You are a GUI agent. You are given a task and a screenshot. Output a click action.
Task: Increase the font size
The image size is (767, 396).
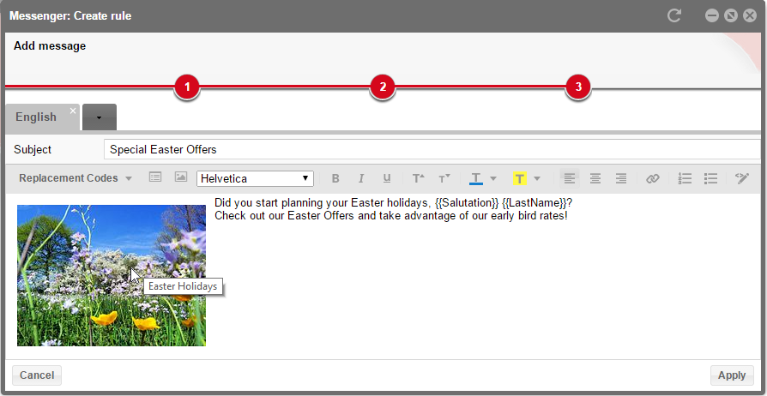click(418, 178)
